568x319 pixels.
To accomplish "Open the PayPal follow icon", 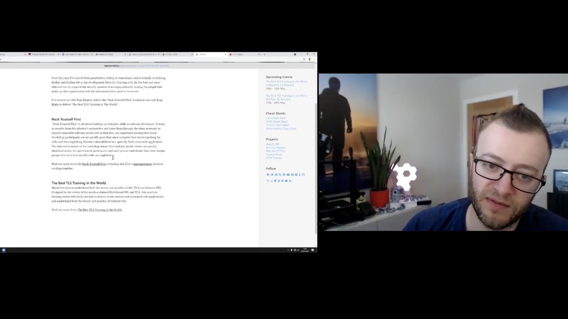I will point(282,181).
